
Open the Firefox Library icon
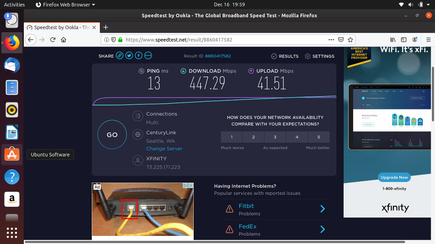393,40
